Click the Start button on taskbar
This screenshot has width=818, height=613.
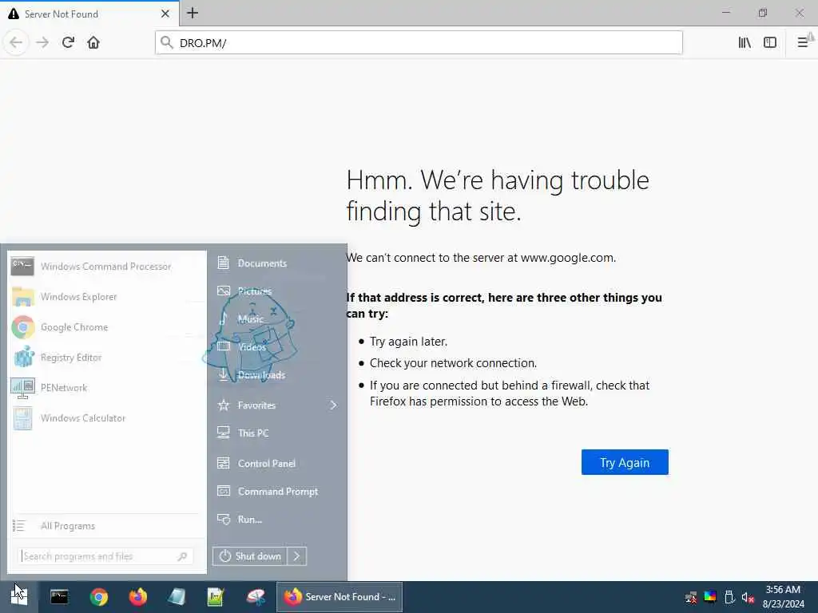(19, 597)
